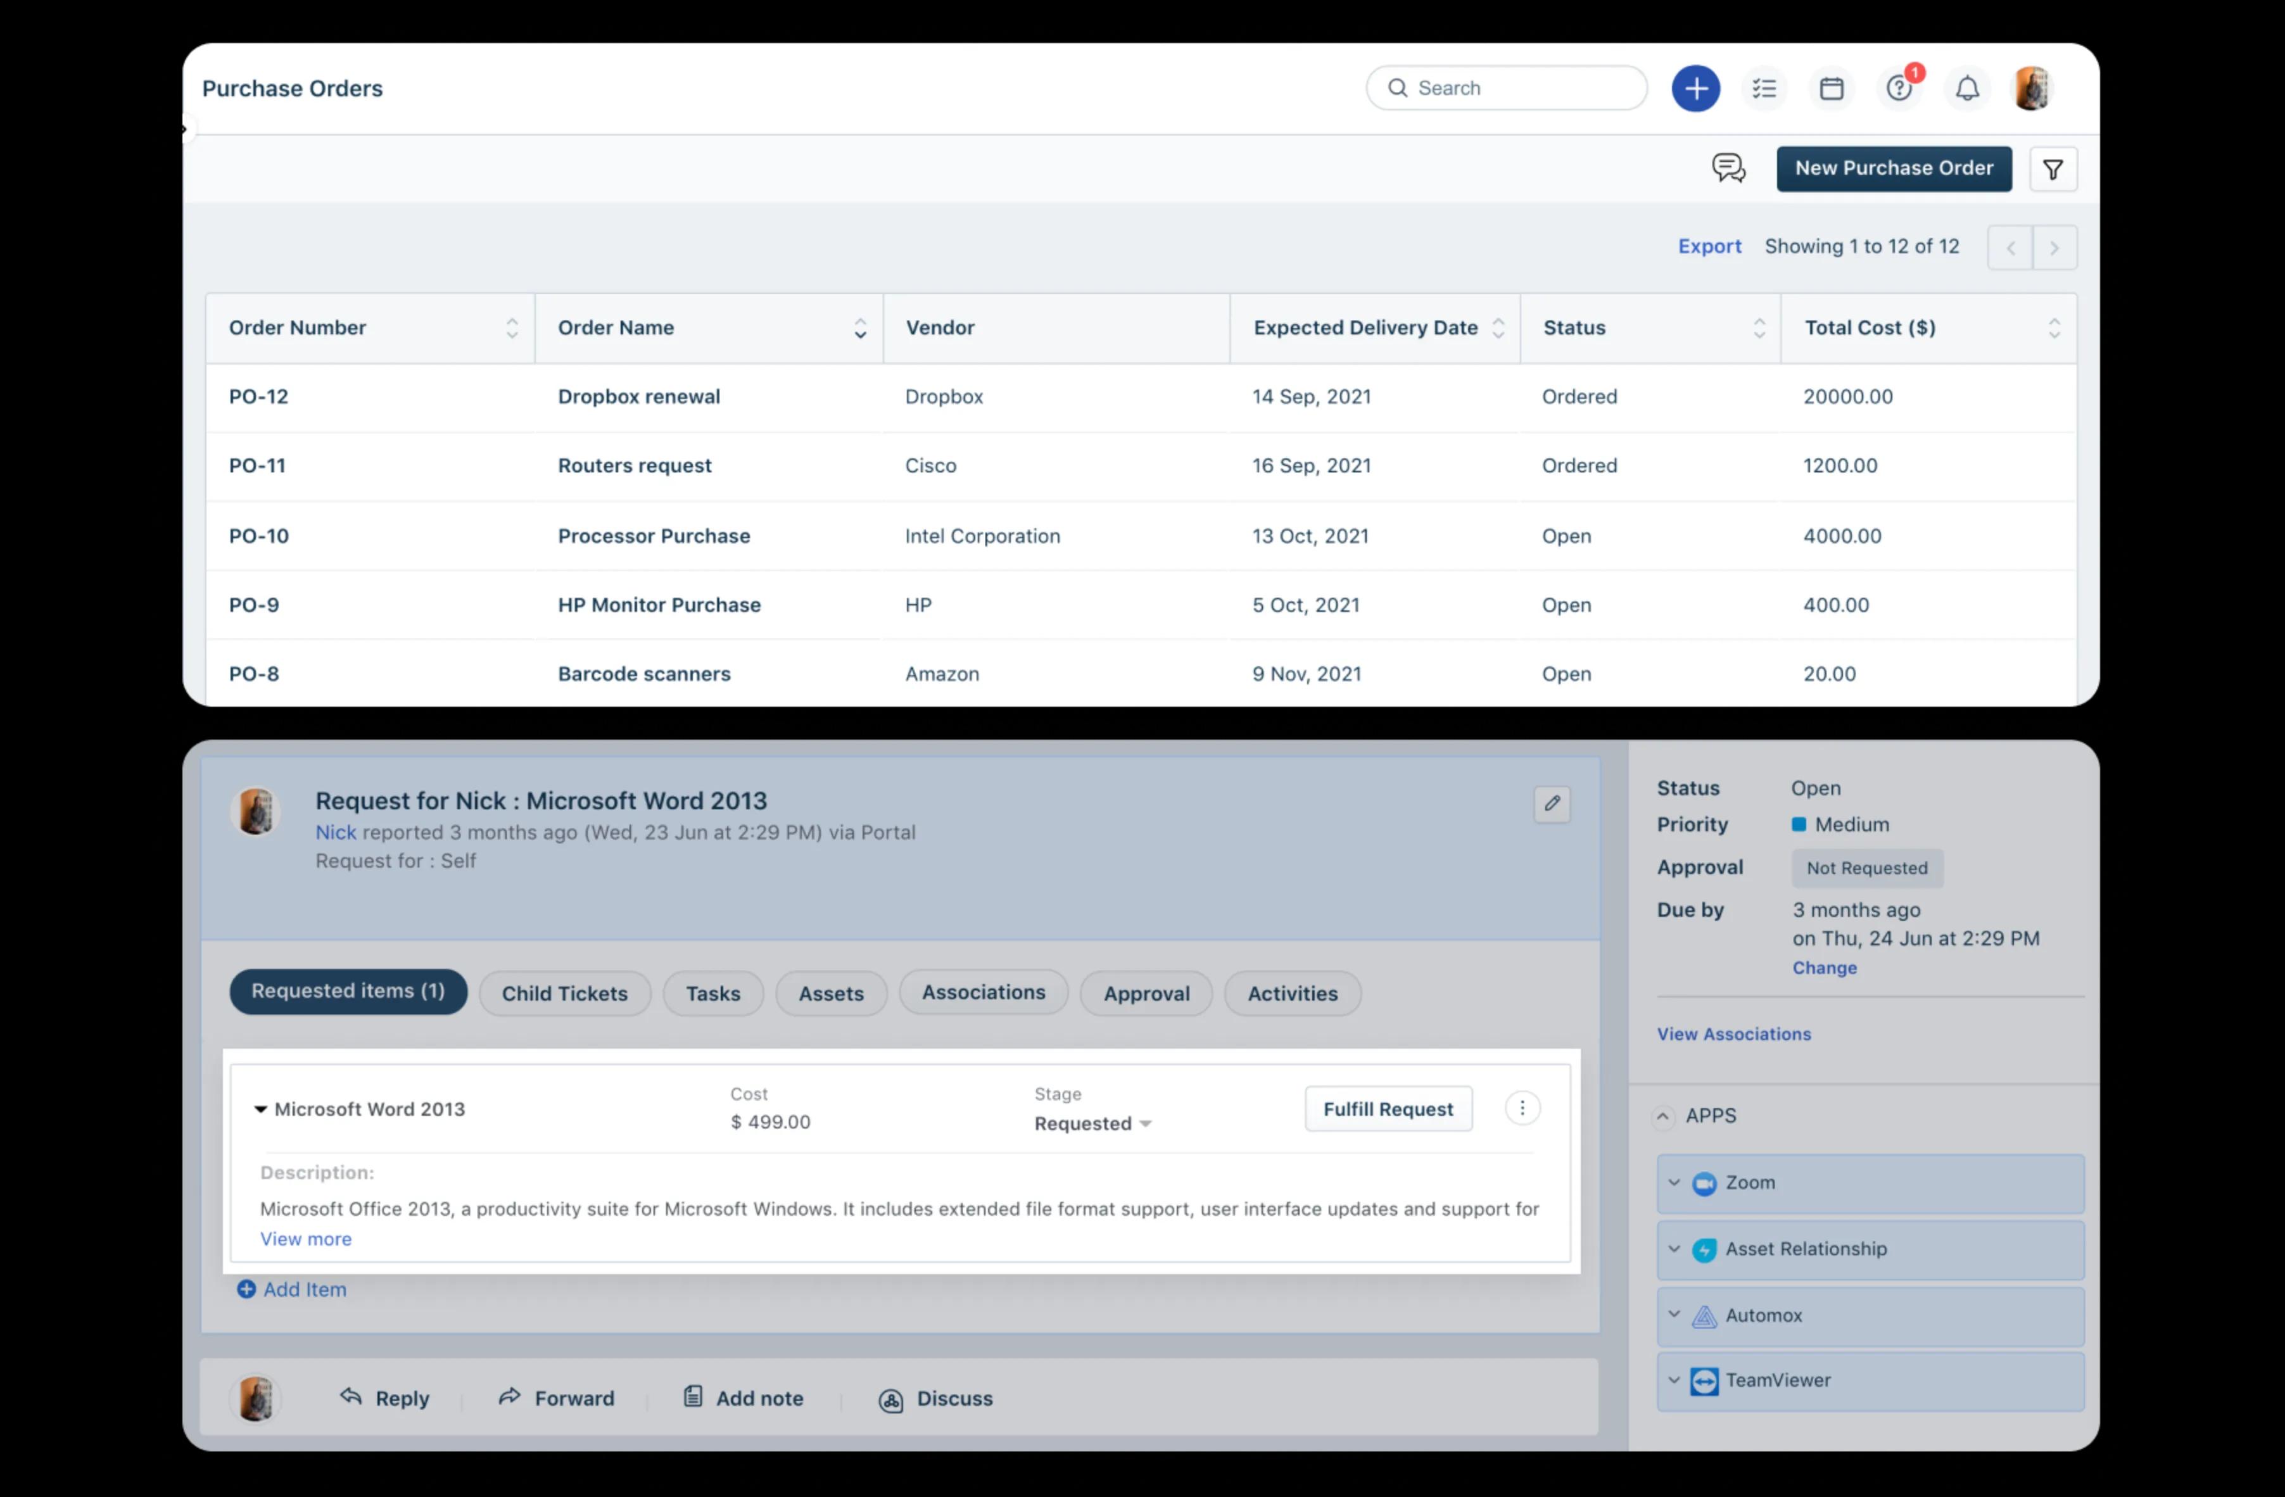Click the Asset Relationship app icon
This screenshot has width=2285, height=1497.
[x=1703, y=1249]
